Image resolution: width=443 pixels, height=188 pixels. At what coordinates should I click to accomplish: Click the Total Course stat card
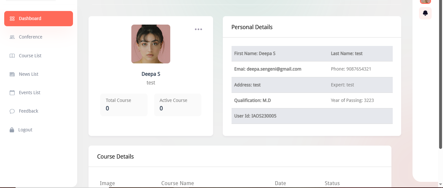124,105
